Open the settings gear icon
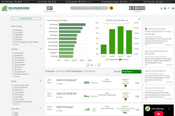This screenshot has width=175, height=116. coord(173,8)
